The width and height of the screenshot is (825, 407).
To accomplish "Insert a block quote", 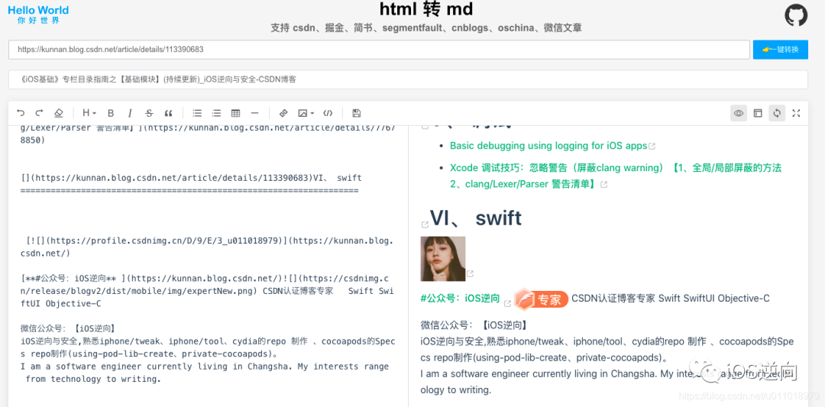I will (168, 112).
